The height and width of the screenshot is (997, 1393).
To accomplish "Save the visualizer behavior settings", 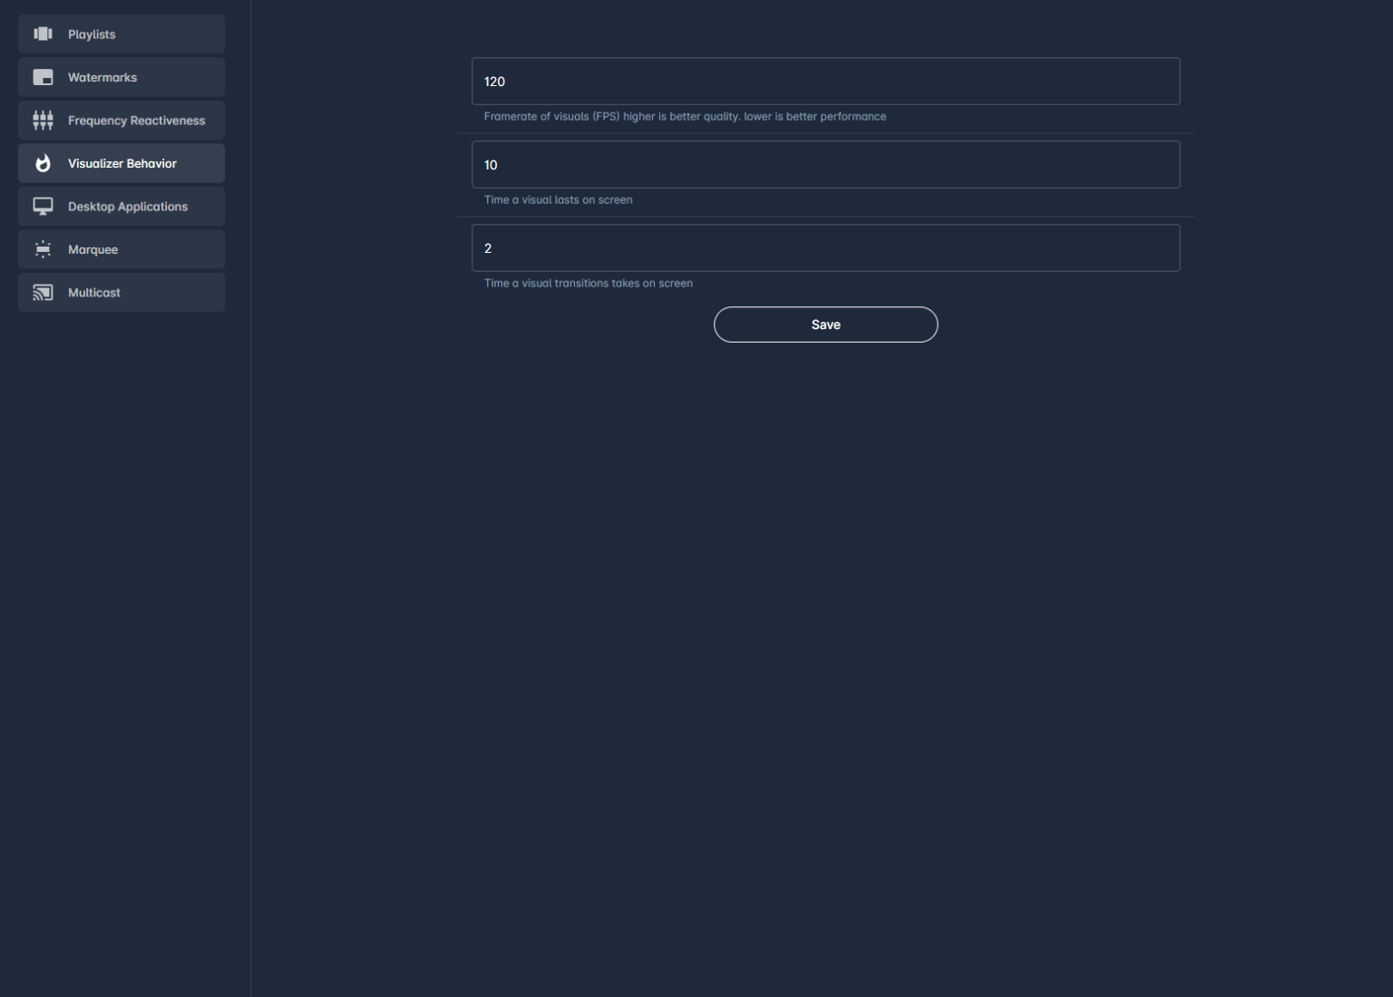I will point(825,324).
